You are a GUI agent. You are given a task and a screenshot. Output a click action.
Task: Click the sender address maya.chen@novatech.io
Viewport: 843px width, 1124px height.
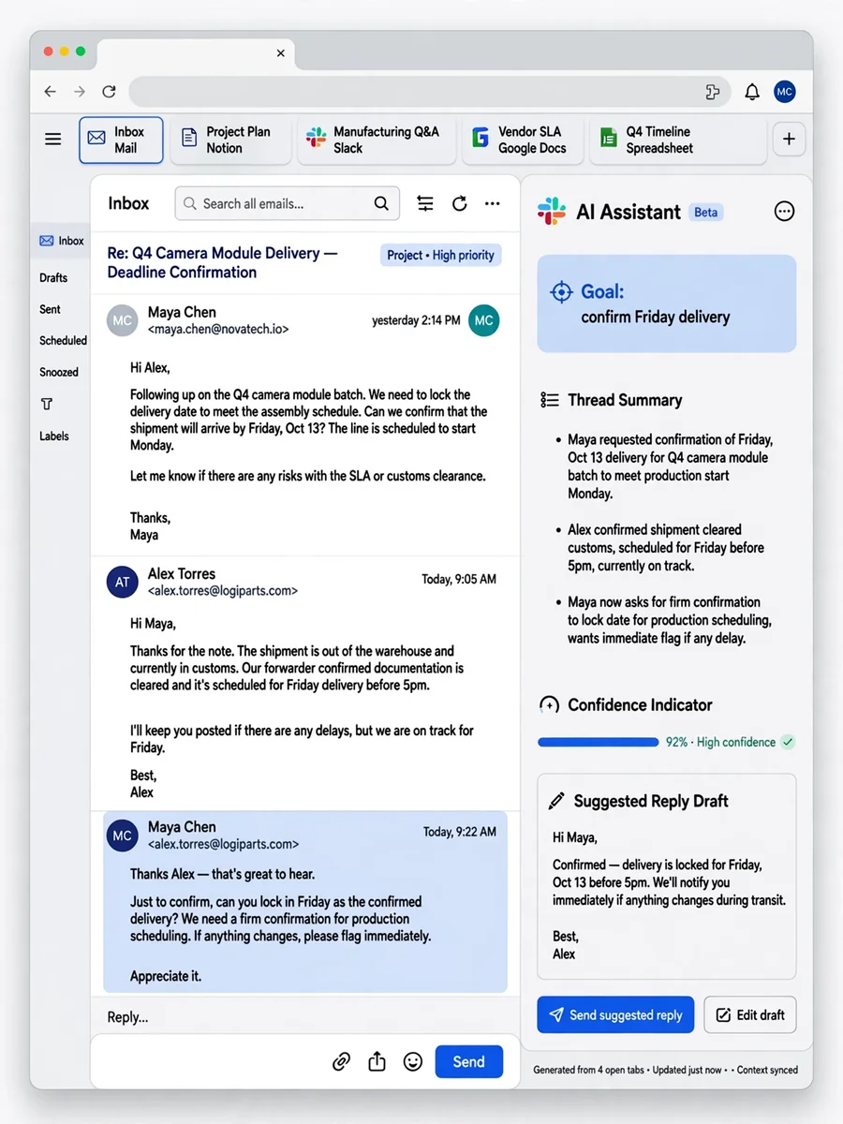point(218,330)
